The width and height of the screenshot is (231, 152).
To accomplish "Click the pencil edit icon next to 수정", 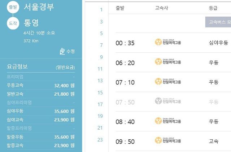I will (x=62, y=52).
